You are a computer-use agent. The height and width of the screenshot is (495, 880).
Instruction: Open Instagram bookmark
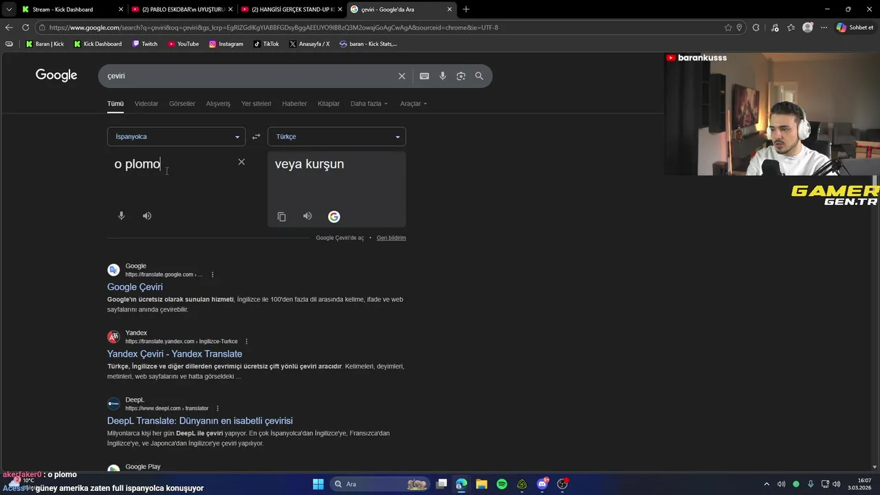tap(226, 44)
